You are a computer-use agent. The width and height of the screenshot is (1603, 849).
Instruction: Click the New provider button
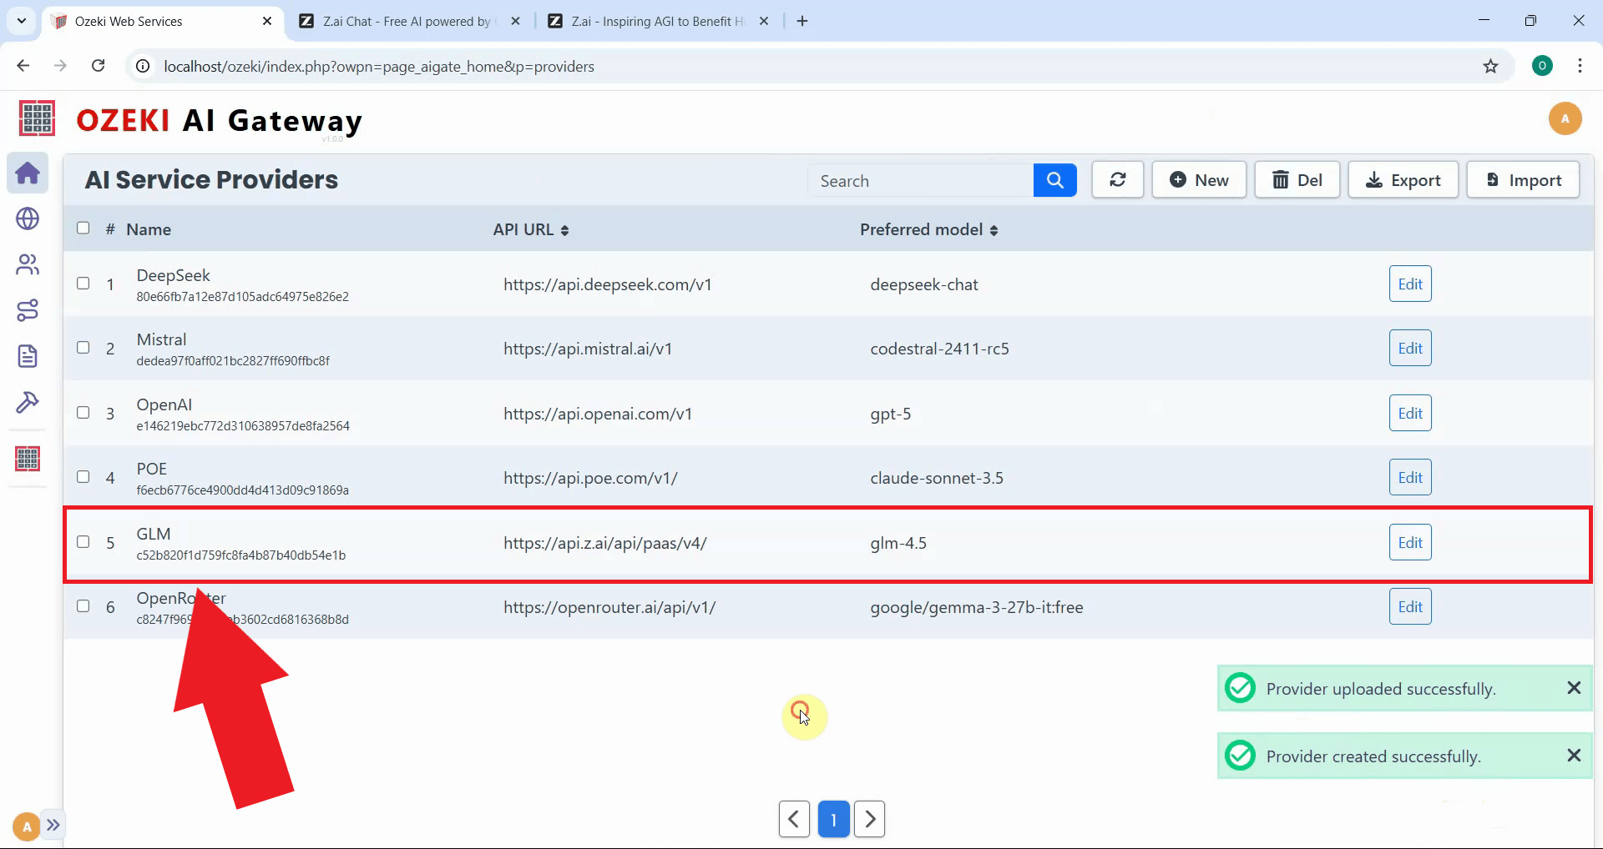[1199, 180]
